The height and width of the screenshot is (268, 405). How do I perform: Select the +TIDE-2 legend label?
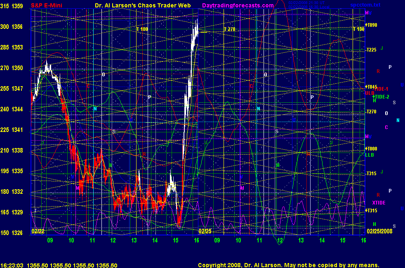click(x=381, y=97)
